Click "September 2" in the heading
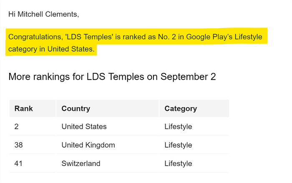 (188, 77)
